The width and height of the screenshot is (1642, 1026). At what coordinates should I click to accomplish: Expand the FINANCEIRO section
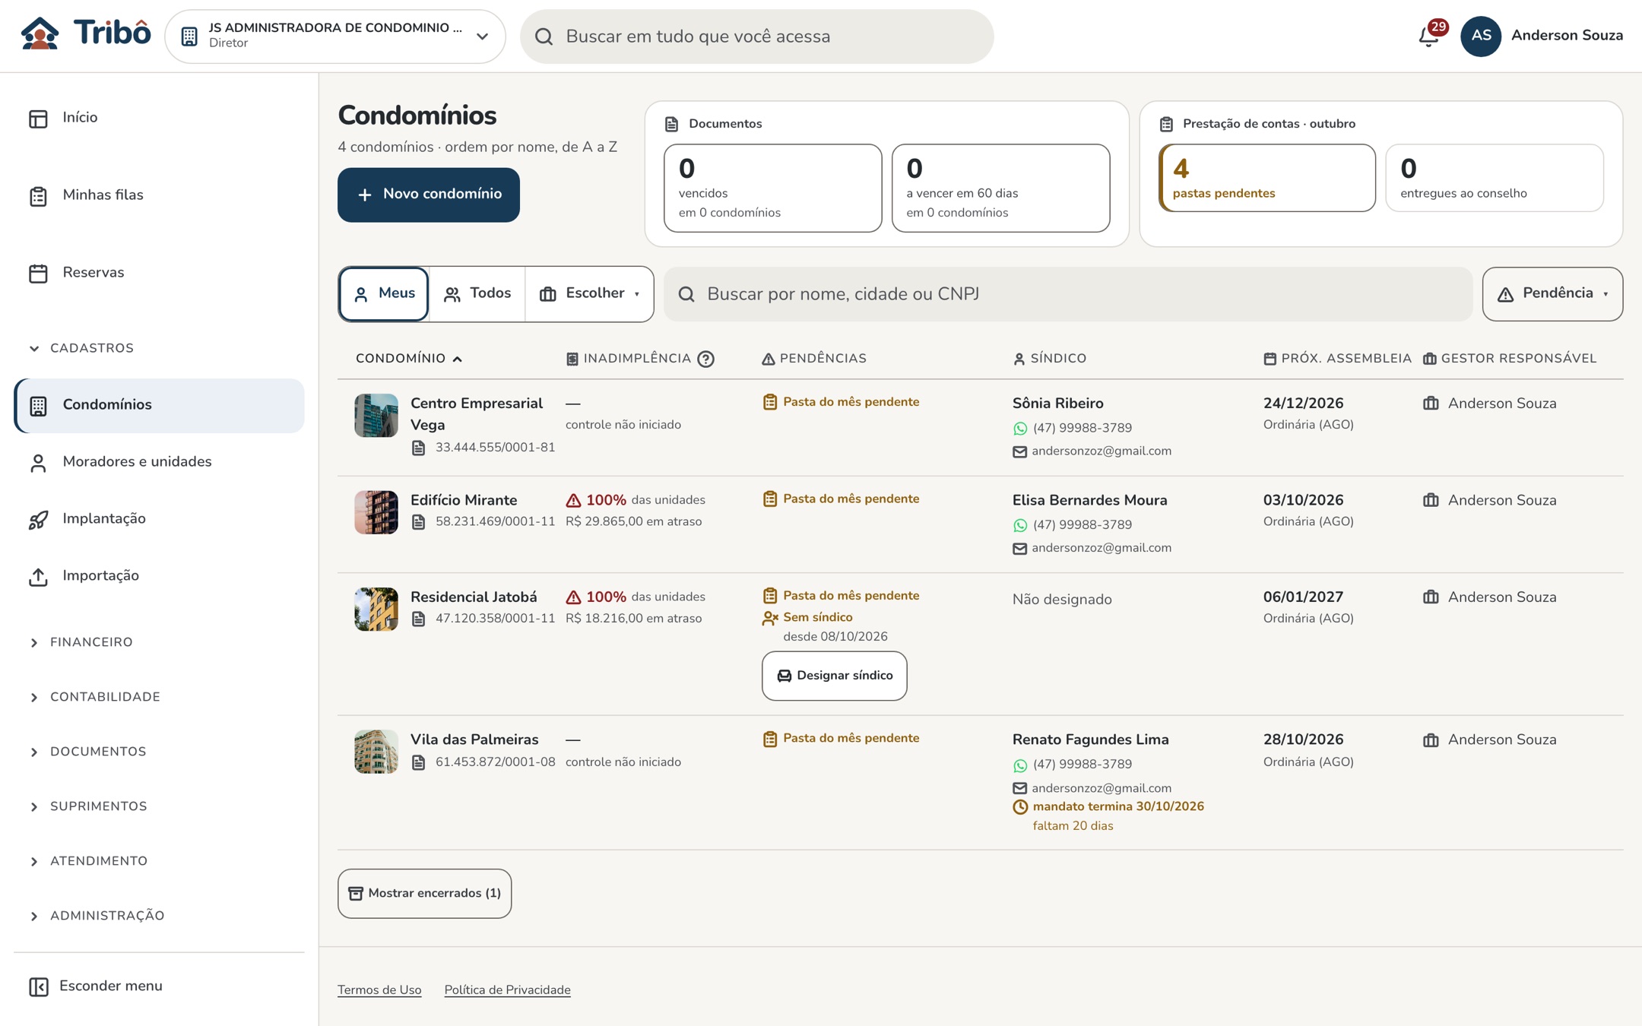coord(81,642)
